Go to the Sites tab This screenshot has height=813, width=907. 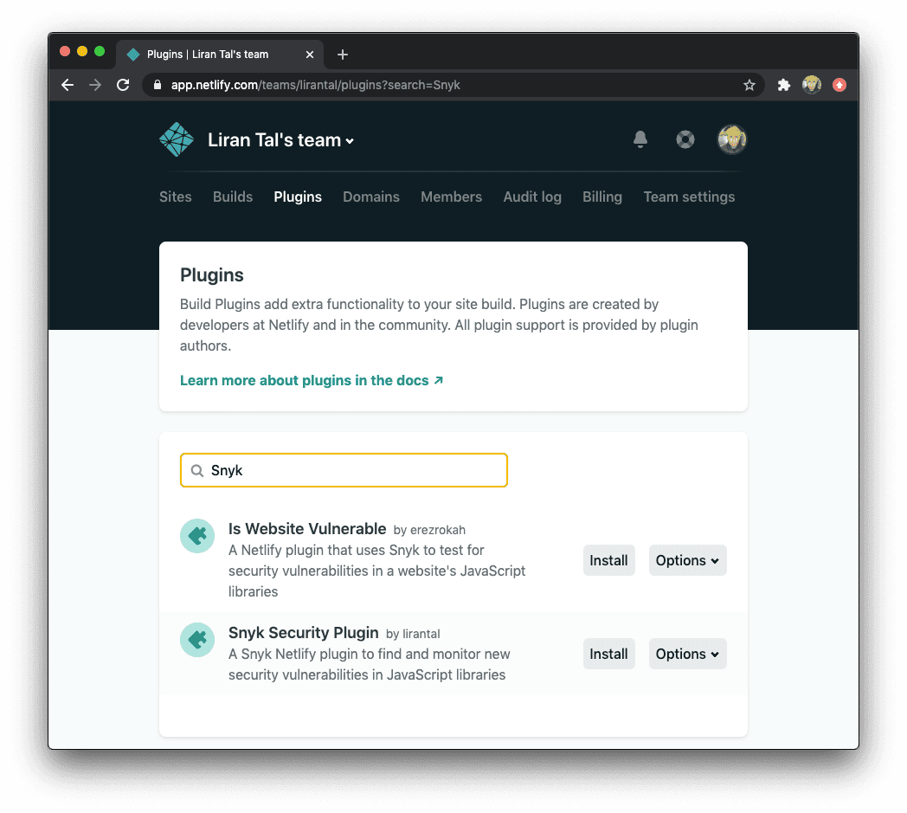coord(176,197)
